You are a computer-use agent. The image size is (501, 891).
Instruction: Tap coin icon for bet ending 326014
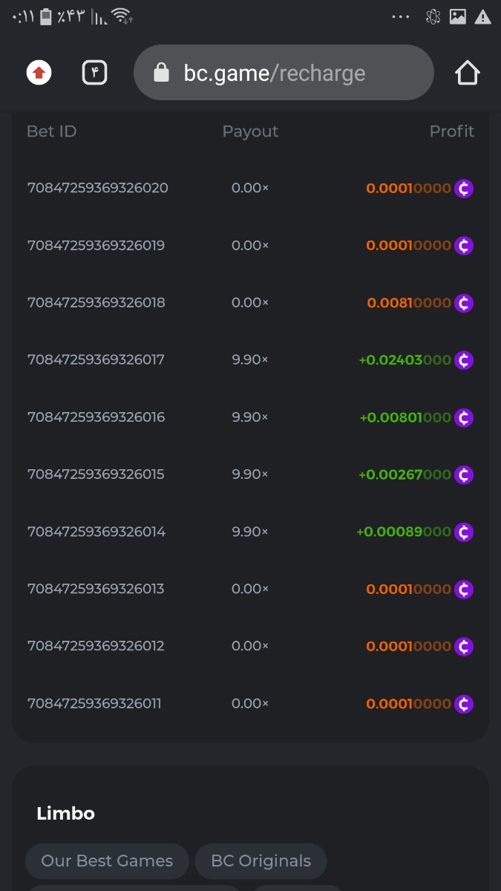[x=464, y=532]
